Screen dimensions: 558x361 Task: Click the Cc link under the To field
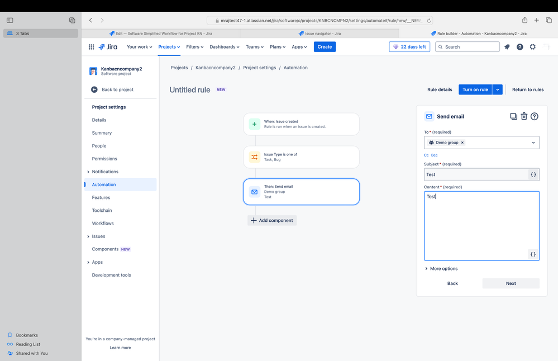pyautogui.click(x=426, y=155)
